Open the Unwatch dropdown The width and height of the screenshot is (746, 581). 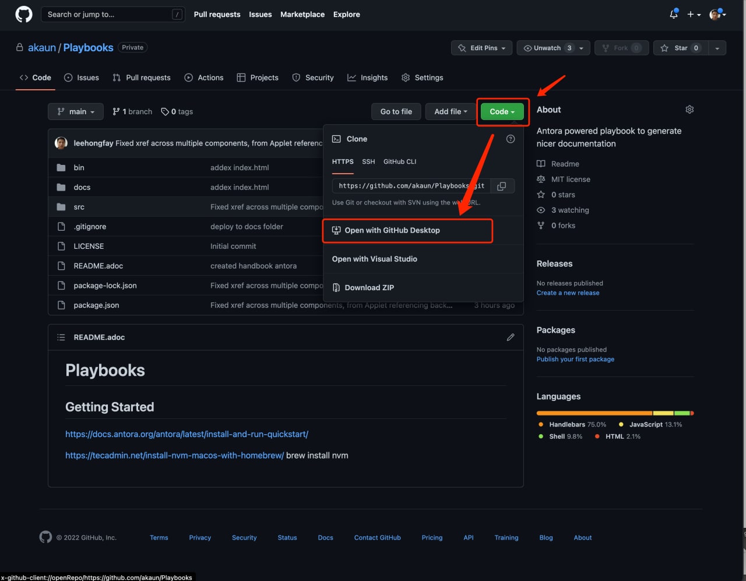pos(554,48)
